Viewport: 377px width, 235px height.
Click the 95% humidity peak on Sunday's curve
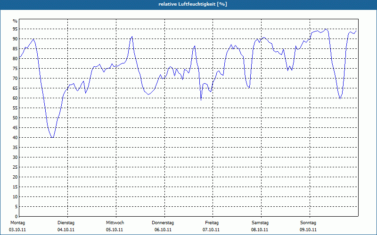[x=326, y=29]
